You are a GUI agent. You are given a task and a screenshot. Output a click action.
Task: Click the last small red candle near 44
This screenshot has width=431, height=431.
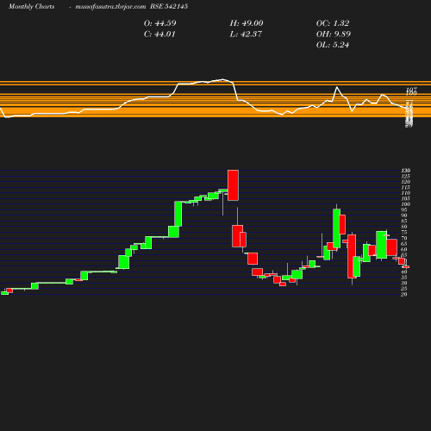click(406, 267)
